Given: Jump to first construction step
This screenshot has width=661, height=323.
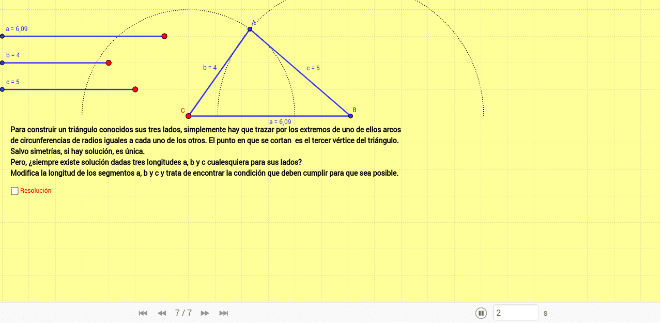Looking at the screenshot, I should pyautogui.click(x=143, y=313).
